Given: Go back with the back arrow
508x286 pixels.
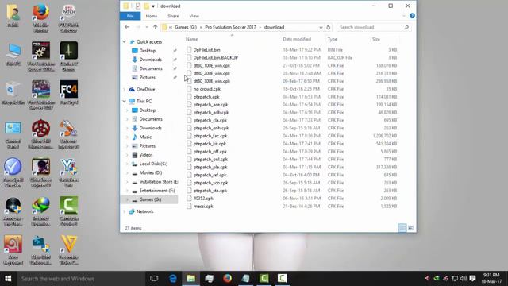Looking at the screenshot, I should pos(127,27).
